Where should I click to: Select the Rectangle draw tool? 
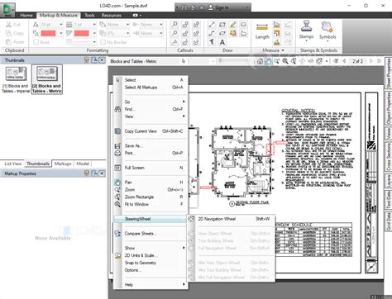coord(222,25)
